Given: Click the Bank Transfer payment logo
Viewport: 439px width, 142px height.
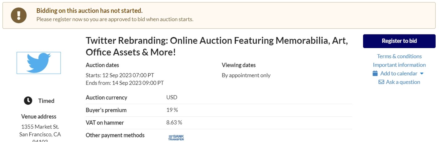Looking at the screenshot, I should click(176, 137).
